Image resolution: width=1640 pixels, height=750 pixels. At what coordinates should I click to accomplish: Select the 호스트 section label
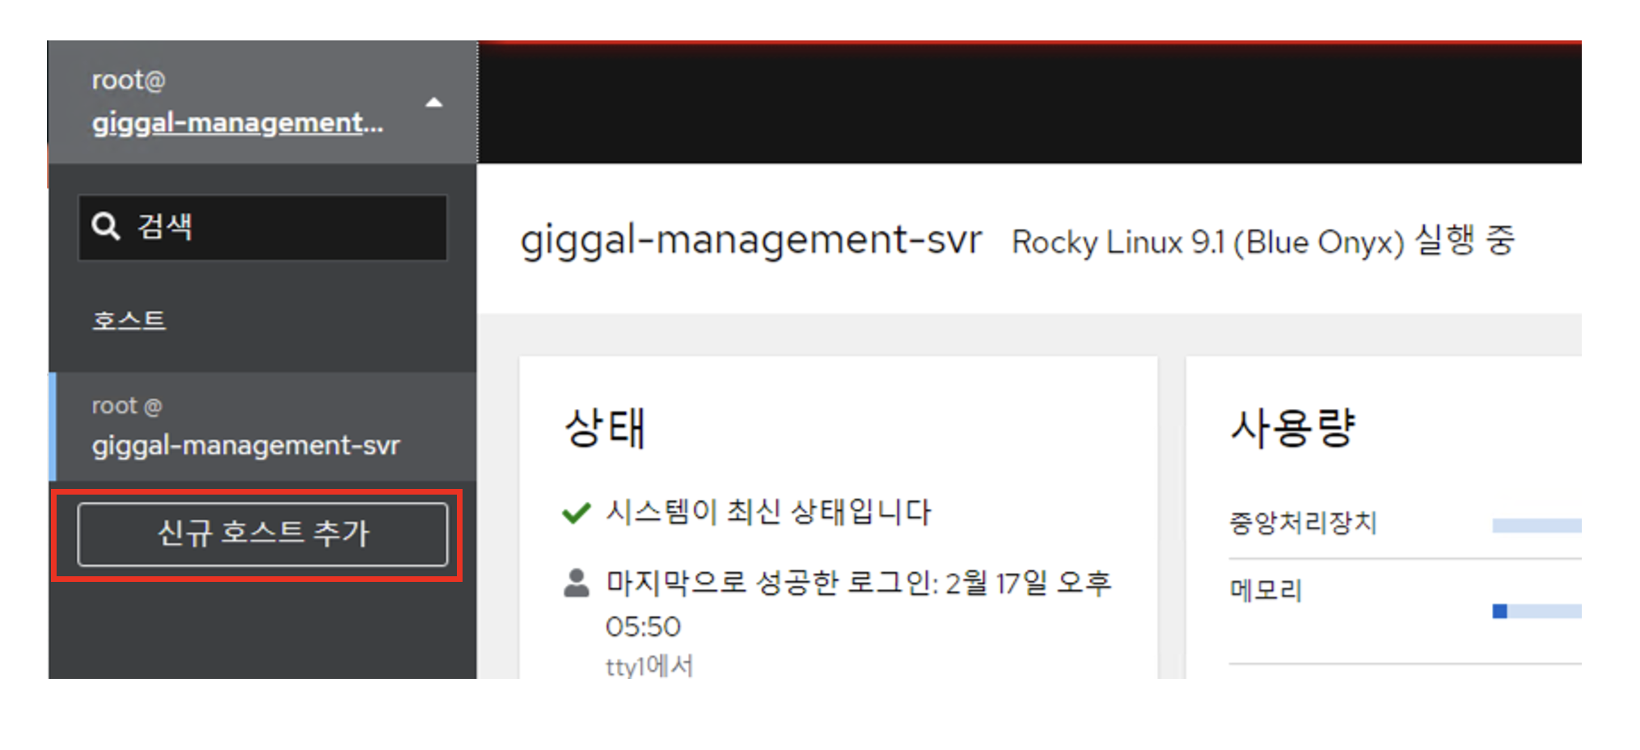coord(129,321)
